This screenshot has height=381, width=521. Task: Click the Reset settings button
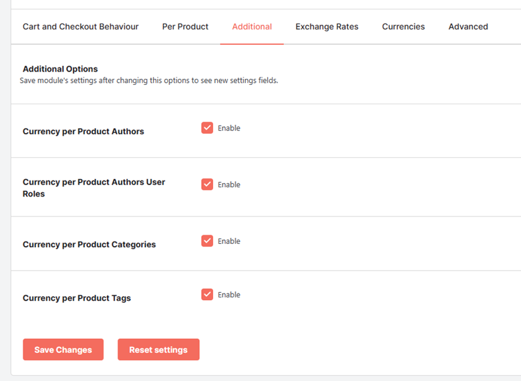(x=158, y=350)
